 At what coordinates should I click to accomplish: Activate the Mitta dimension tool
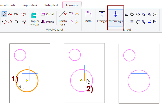(88, 17)
